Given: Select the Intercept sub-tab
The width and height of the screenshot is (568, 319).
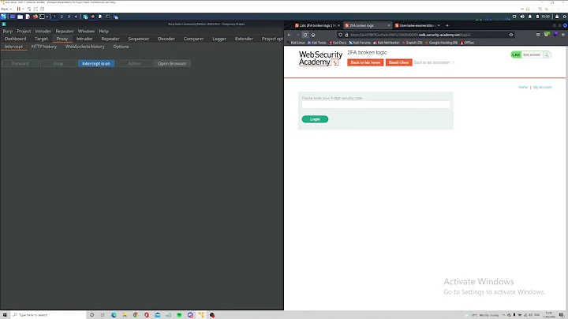Looking at the screenshot, I should point(13,47).
